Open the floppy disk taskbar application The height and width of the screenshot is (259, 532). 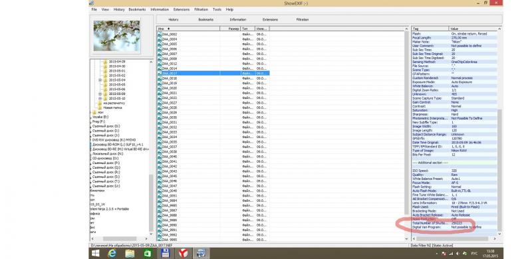pyautogui.click(x=165, y=253)
